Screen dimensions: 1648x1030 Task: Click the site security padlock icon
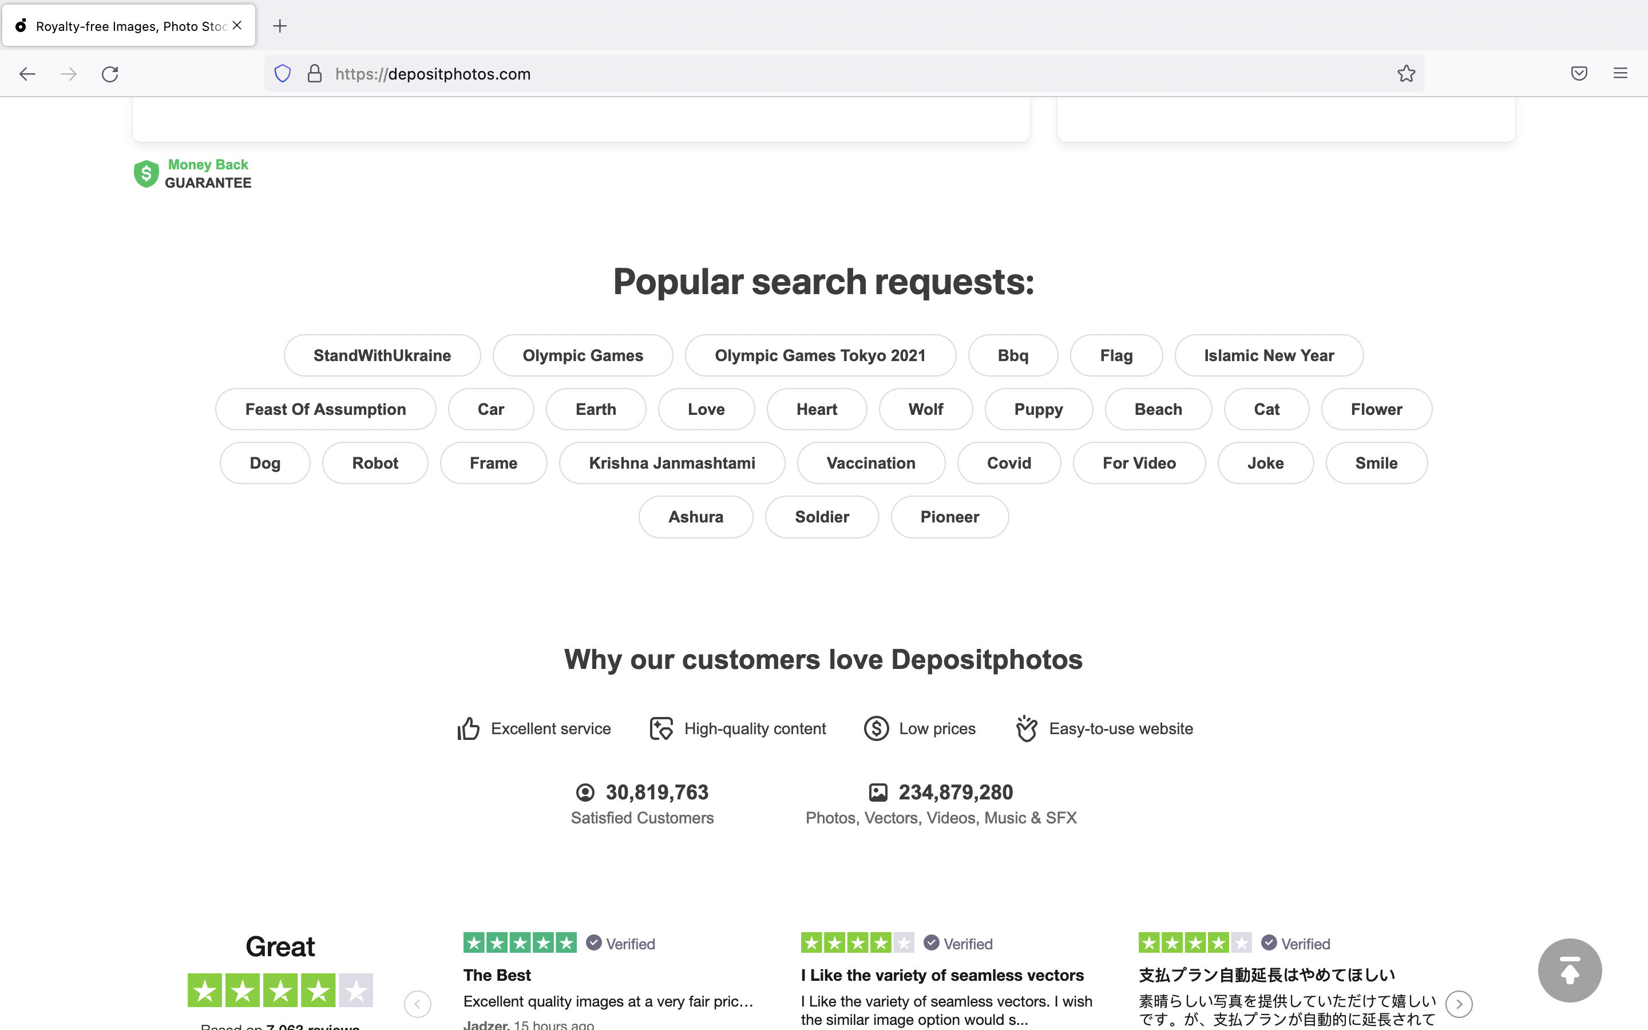[315, 74]
